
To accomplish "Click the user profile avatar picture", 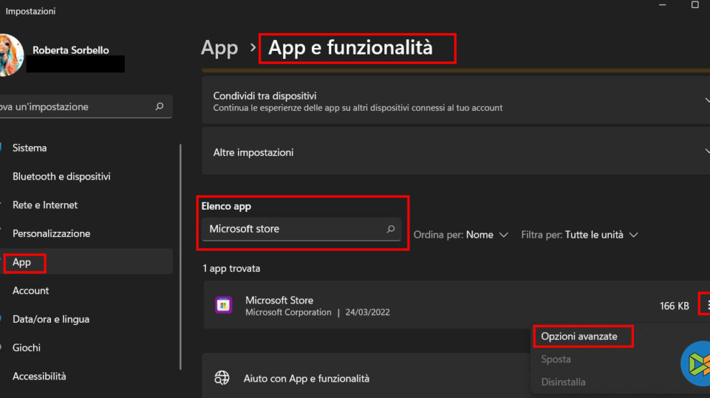I will click(x=10, y=56).
